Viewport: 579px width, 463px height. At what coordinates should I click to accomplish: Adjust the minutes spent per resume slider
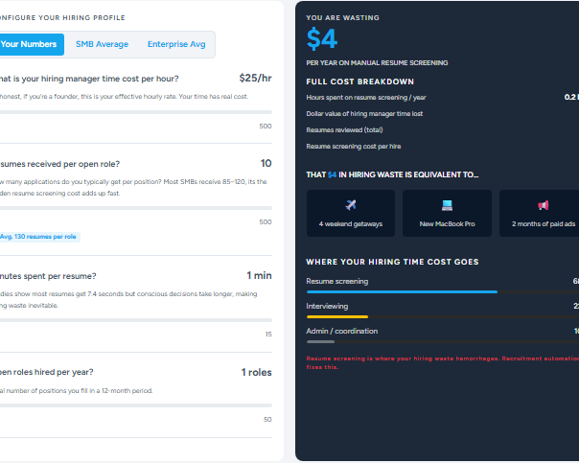[x=136, y=320]
